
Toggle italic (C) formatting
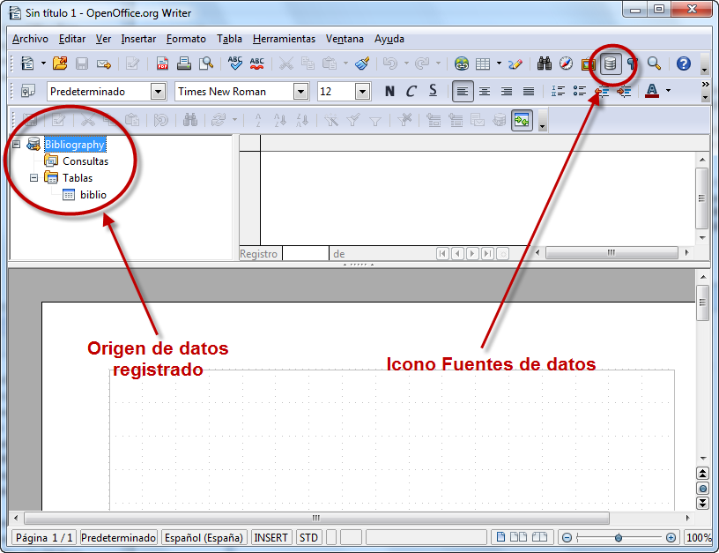tap(411, 91)
